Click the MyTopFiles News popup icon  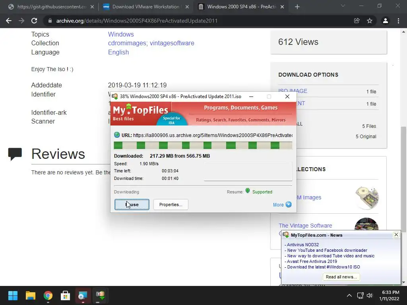click(286, 235)
